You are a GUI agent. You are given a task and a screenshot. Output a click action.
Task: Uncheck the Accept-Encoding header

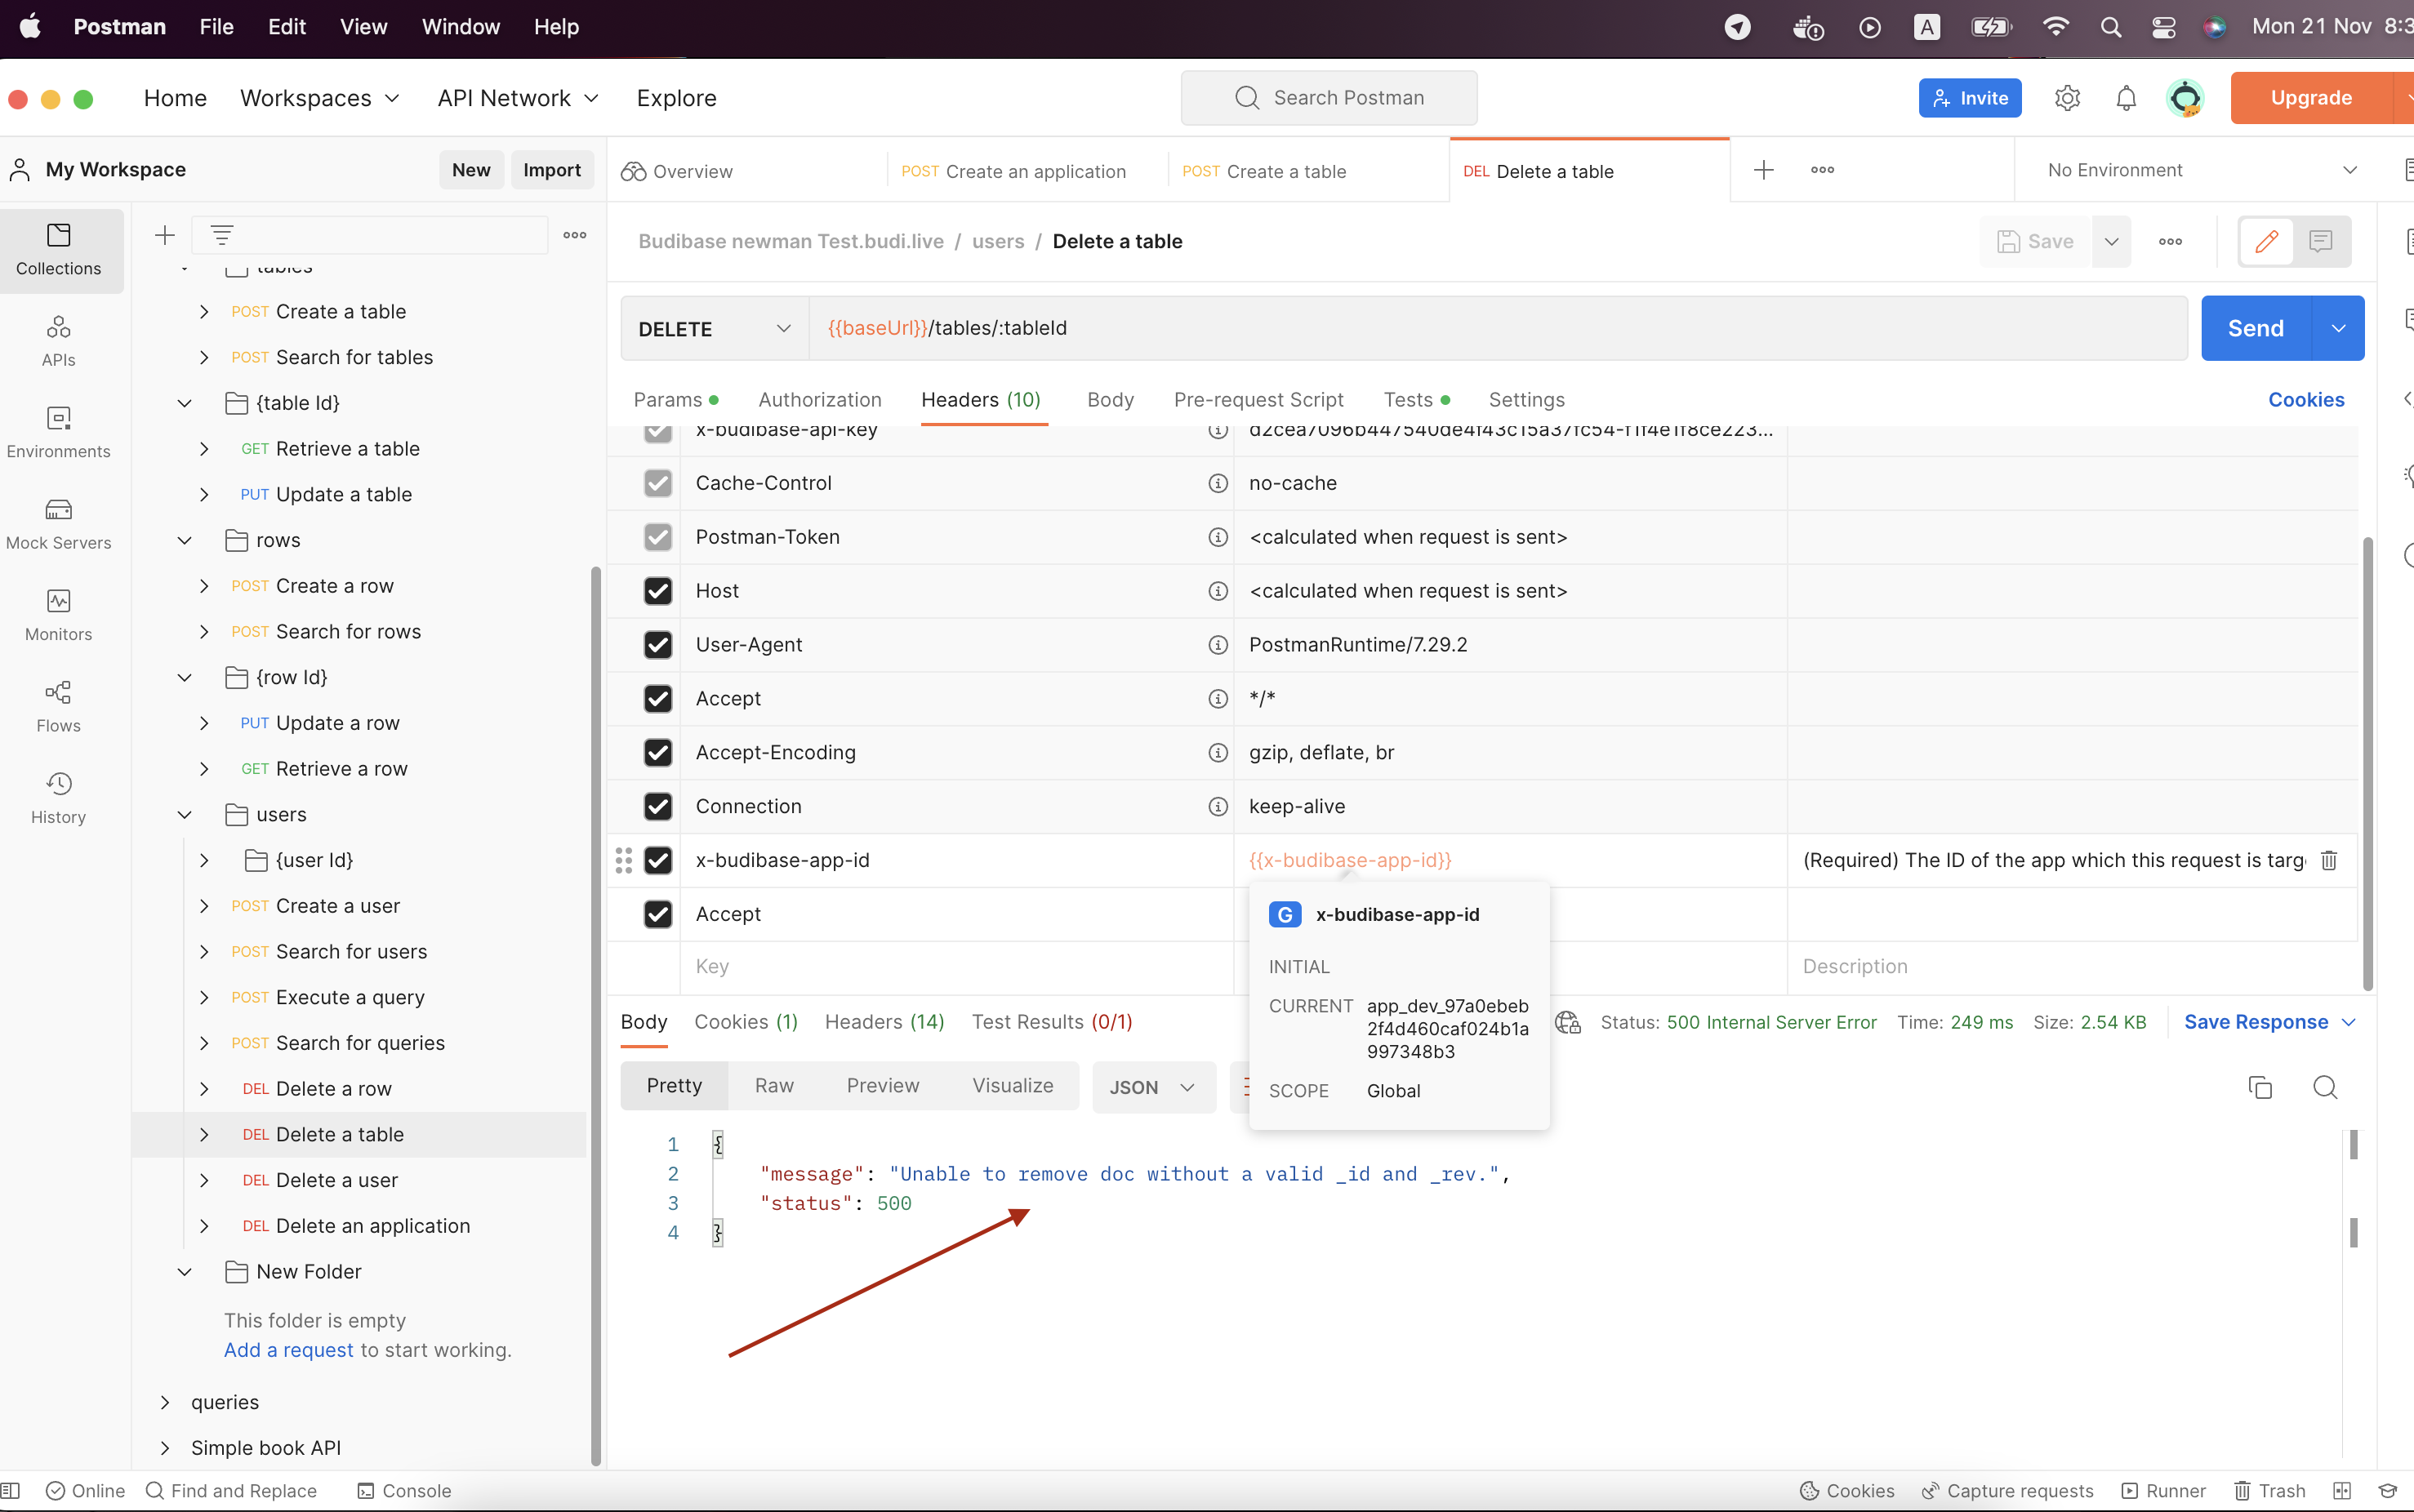(x=657, y=752)
